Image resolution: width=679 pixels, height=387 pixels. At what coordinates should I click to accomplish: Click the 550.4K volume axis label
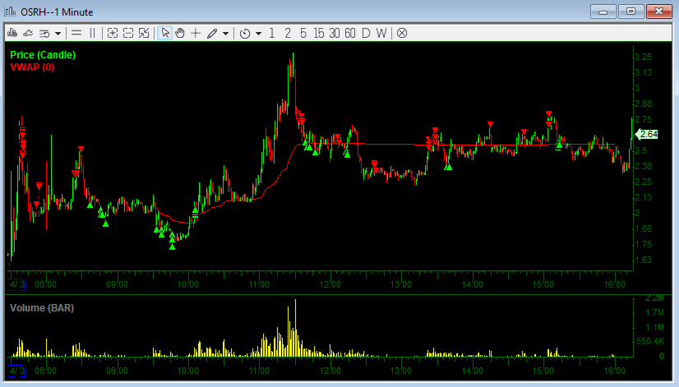coord(650,342)
